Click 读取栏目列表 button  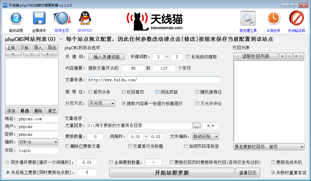click(256, 56)
